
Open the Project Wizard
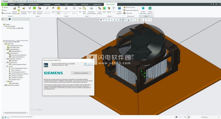(x=5, y=8)
